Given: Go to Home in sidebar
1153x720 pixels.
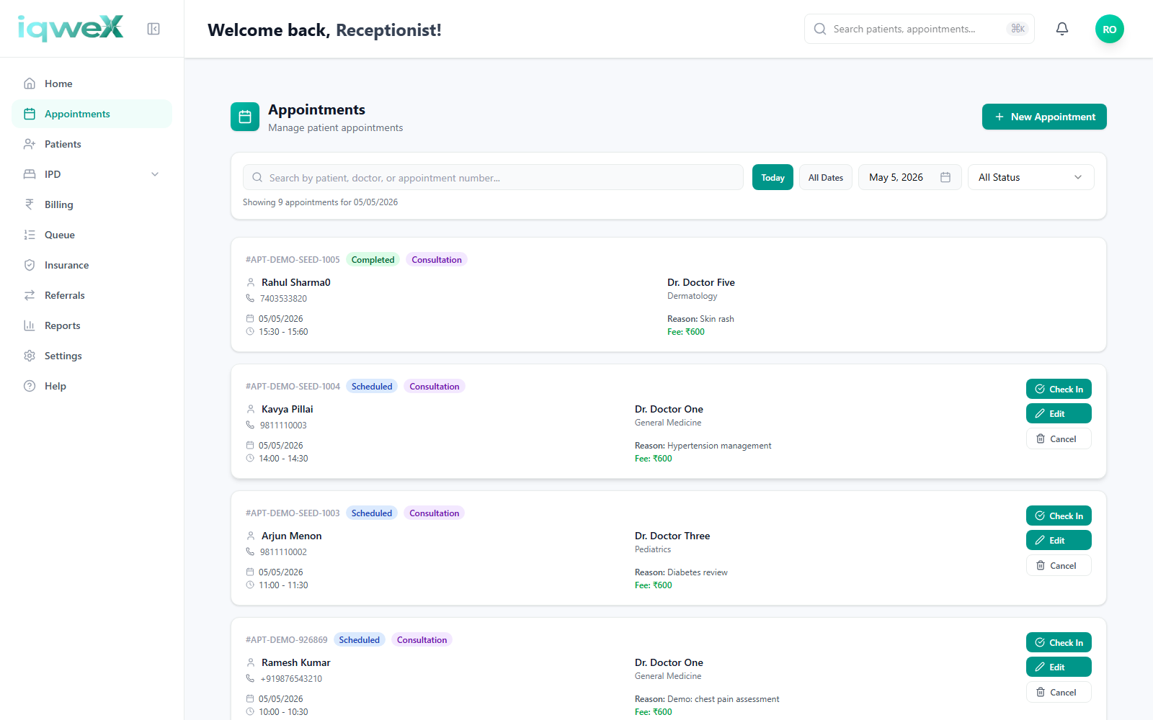Looking at the screenshot, I should [92, 84].
